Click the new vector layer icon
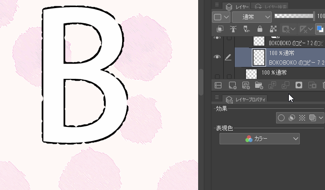The image size is (325, 190). click(x=246, y=85)
